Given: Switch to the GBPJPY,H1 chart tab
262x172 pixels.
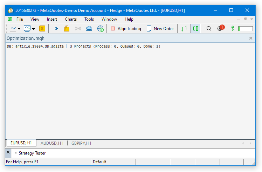Looking at the screenshot, I should pos(81,143).
